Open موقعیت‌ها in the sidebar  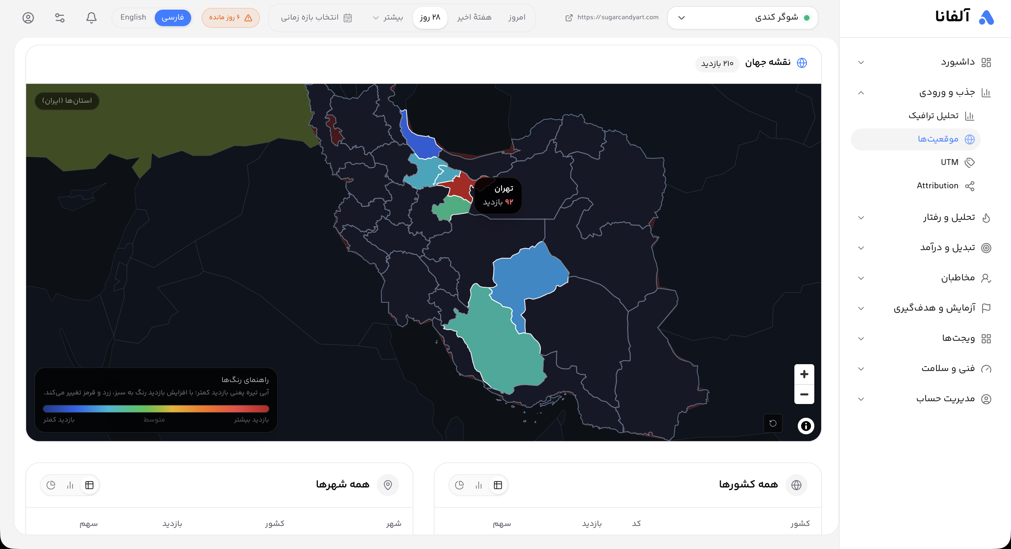click(916, 139)
